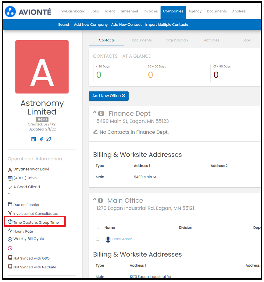This screenshot has width=264, height=282.
Task: Click the edit pencil icon in Finance Dept
Action: pyautogui.click(x=95, y=132)
